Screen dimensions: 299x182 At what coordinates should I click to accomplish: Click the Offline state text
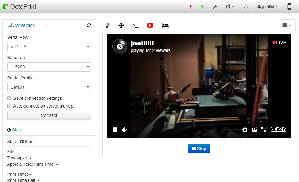(x=27, y=142)
